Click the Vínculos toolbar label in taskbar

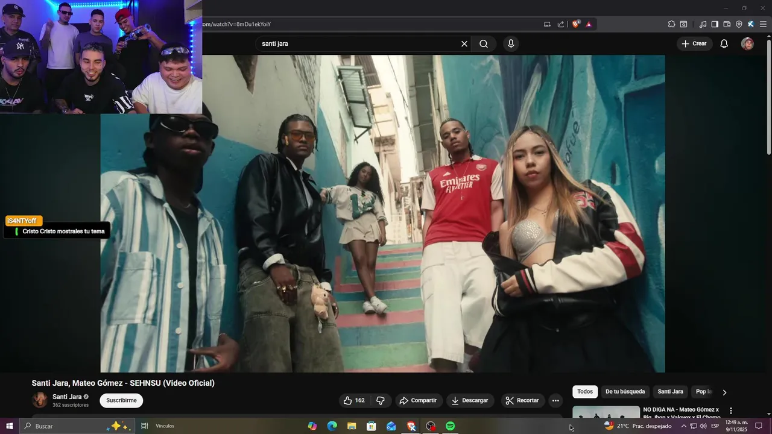point(165,426)
